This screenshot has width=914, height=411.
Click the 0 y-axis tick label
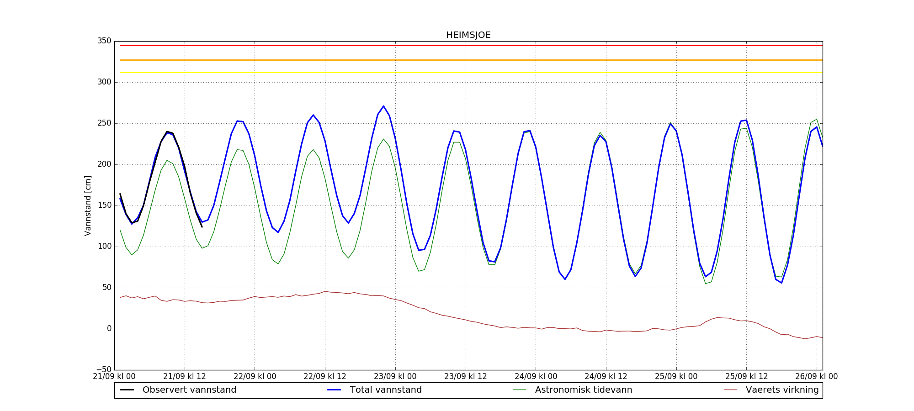109,329
